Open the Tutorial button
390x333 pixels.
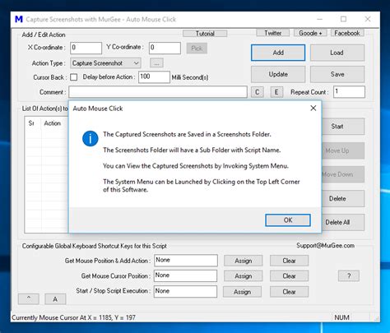(205, 34)
